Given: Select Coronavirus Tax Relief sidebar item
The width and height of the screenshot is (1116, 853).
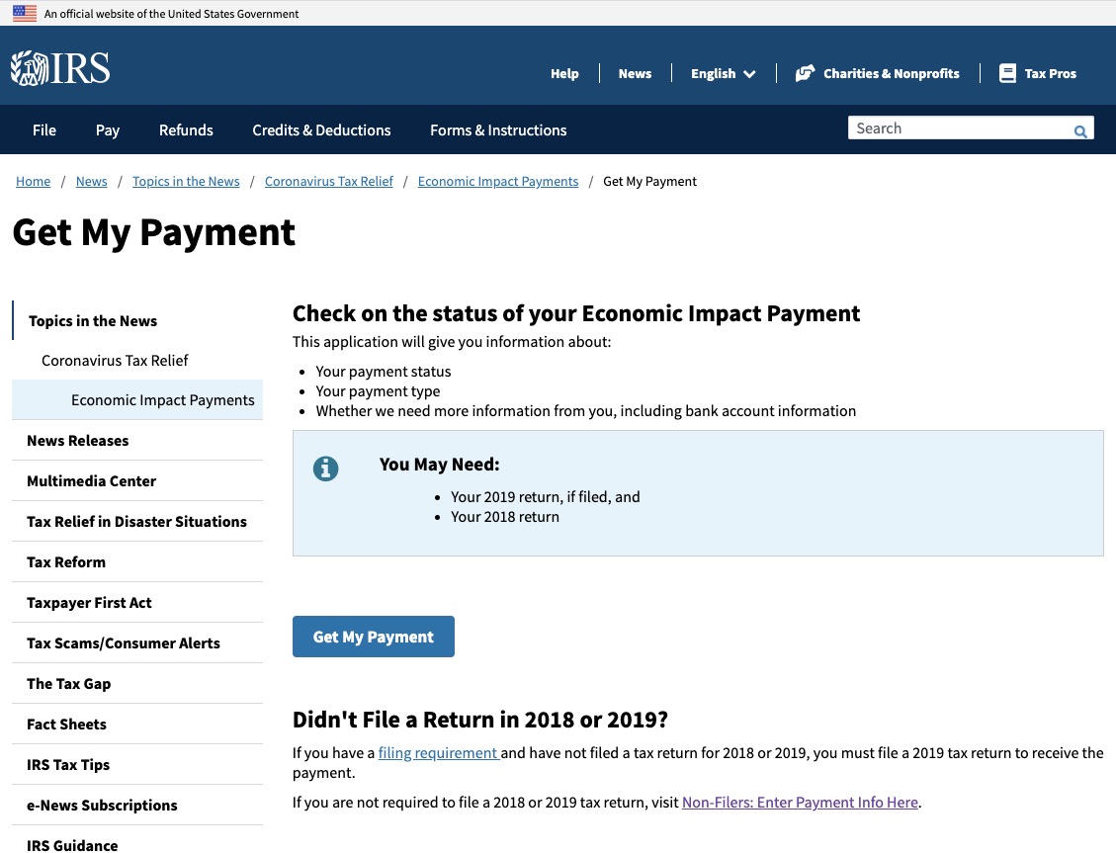Looking at the screenshot, I should [x=115, y=361].
